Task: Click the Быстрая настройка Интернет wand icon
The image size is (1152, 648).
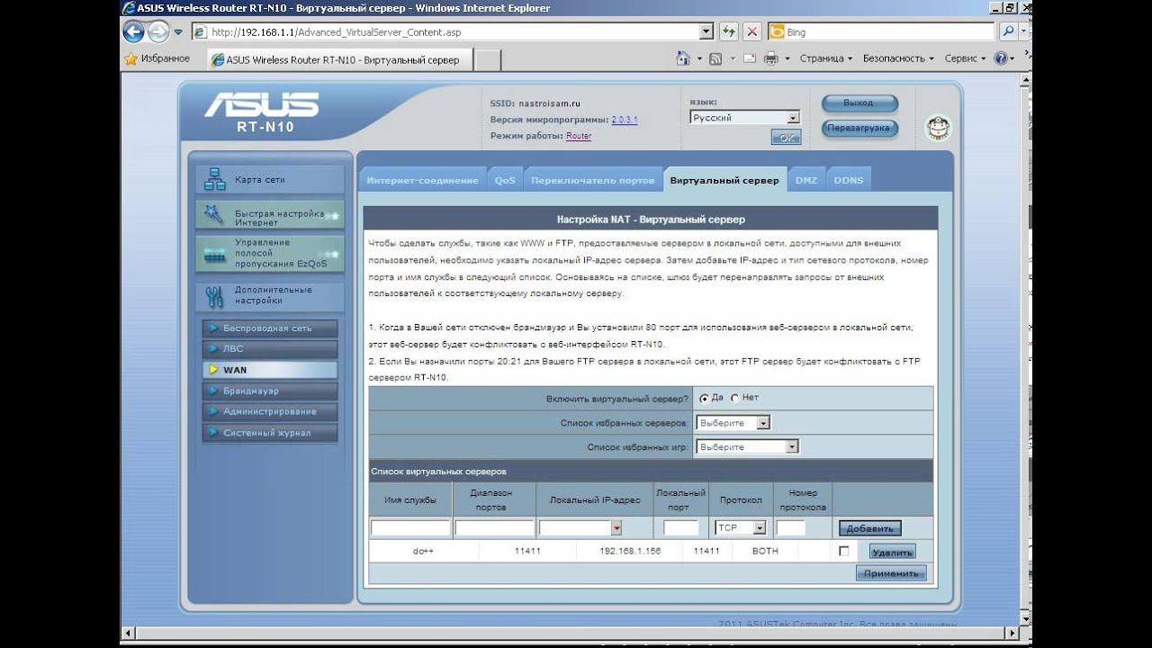Action: tap(214, 214)
